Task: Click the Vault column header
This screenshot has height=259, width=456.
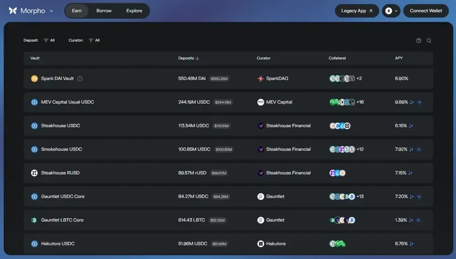Action: [35, 58]
